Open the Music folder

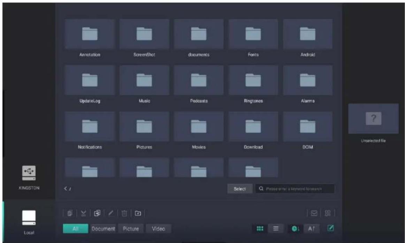pos(144,84)
